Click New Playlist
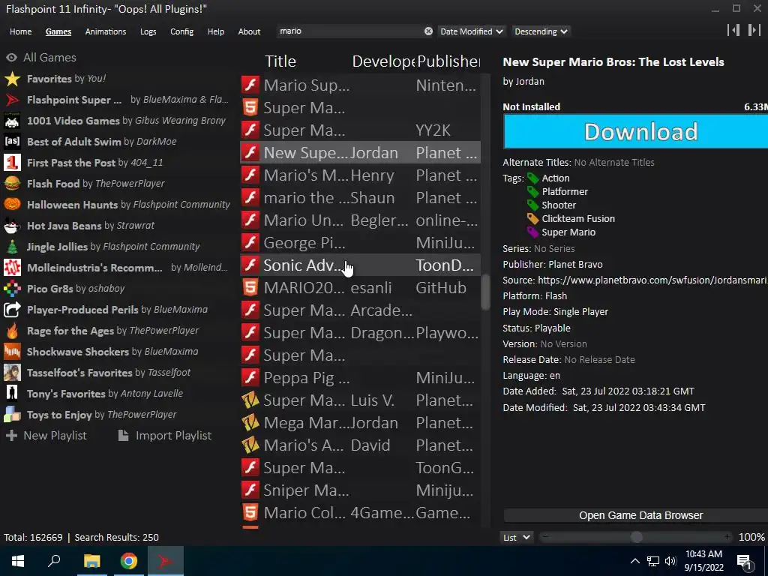Screen dimensions: 768x576 coord(46,436)
